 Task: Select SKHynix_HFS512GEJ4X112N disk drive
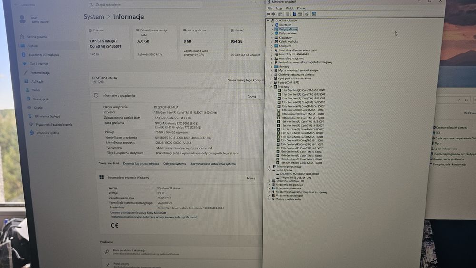click(295, 178)
